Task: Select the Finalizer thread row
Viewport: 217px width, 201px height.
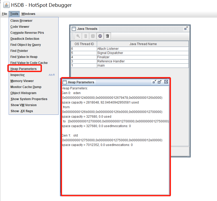Action: click(x=130, y=57)
